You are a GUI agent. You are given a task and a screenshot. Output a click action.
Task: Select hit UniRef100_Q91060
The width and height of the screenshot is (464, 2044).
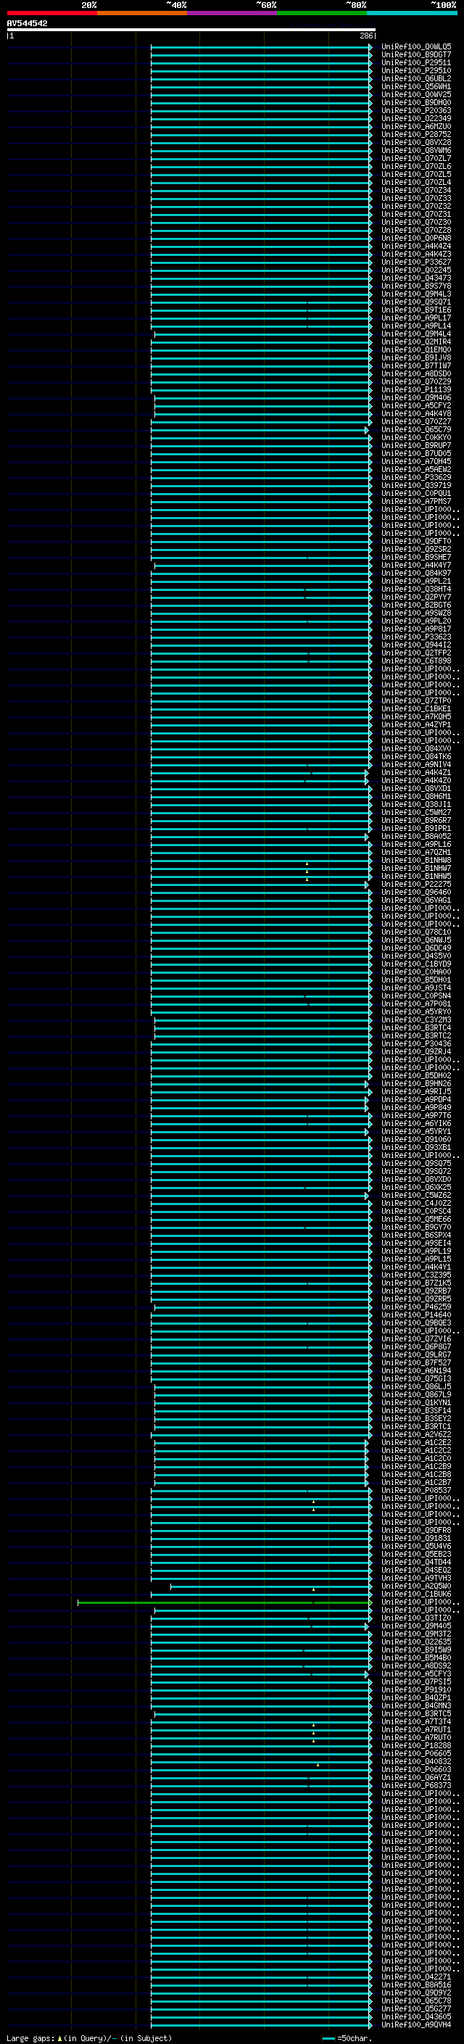coord(416,1139)
